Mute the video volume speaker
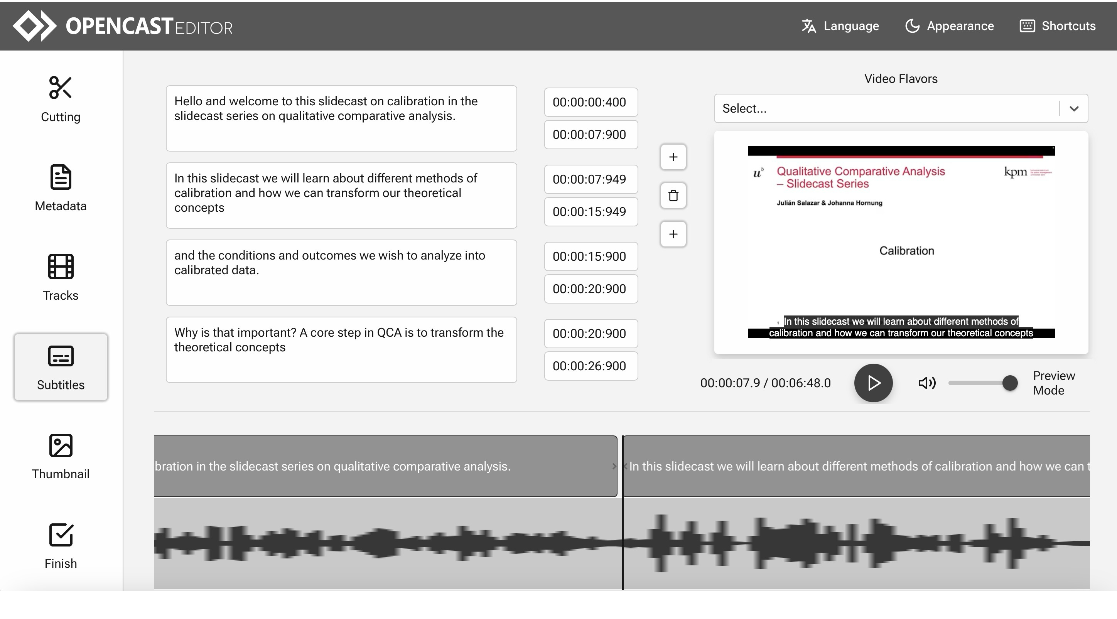The width and height of the screenshot is (1117, 619). point(926,383)
